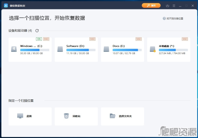Image resolution: width=198 pixels, height=138 pixels.
Task: Click the question mark help icon
Action: pyautogui.click(x=164, y=18)
